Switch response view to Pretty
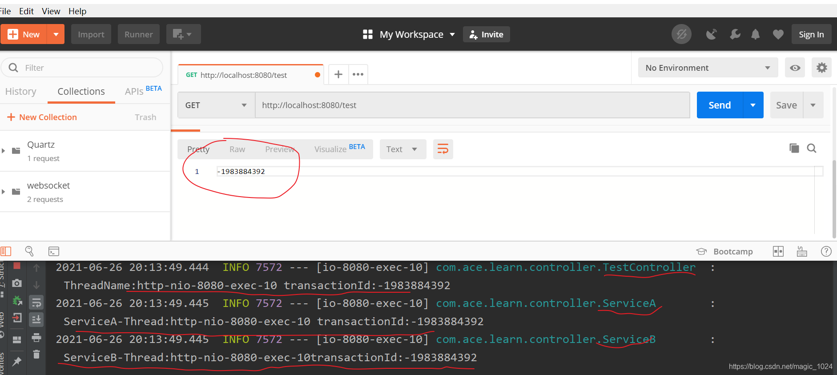The image size is (837, 375). tap(198, 149)
